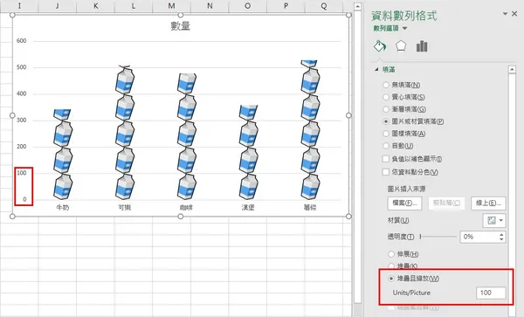Decrease transparency with the spinner down arrow
This screenshot has width=524, height=317.
click(x=501, y=239)
